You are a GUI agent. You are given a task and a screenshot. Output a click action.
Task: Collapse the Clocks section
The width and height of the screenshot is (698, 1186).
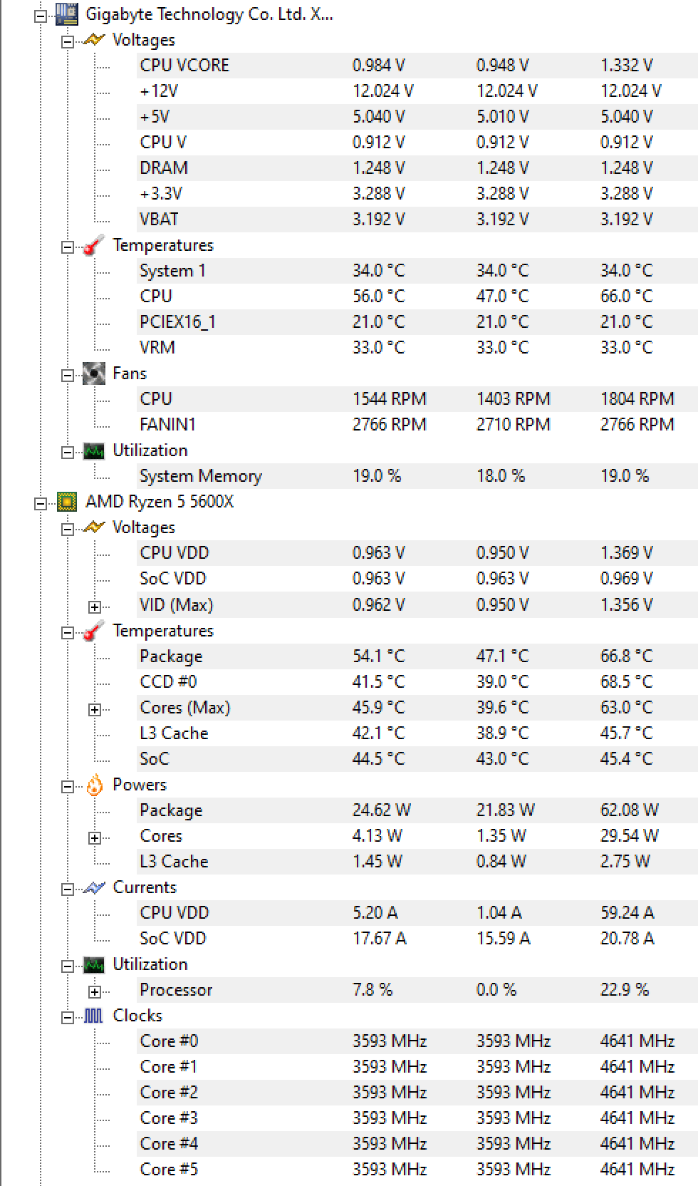(68, 1018)
